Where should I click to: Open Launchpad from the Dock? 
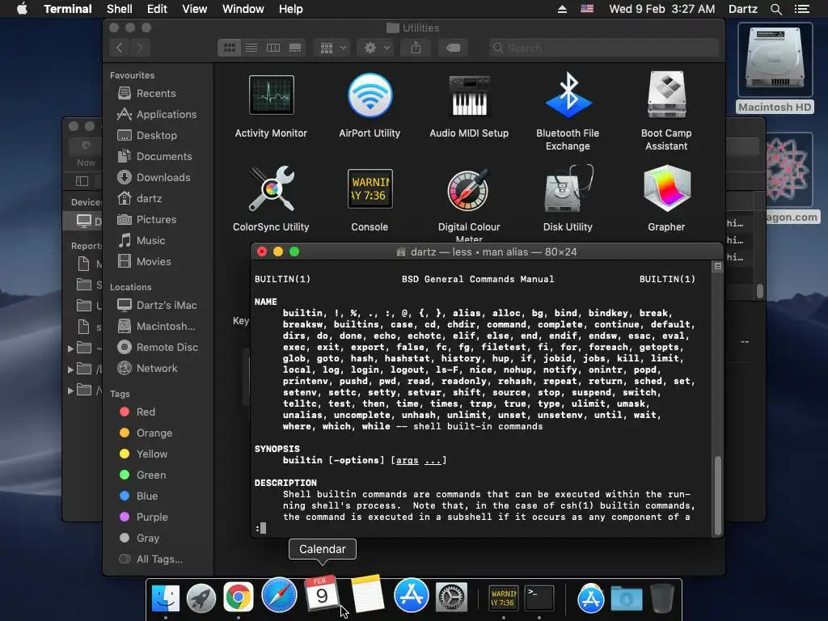pyautogui.click(x=201, y=598)
